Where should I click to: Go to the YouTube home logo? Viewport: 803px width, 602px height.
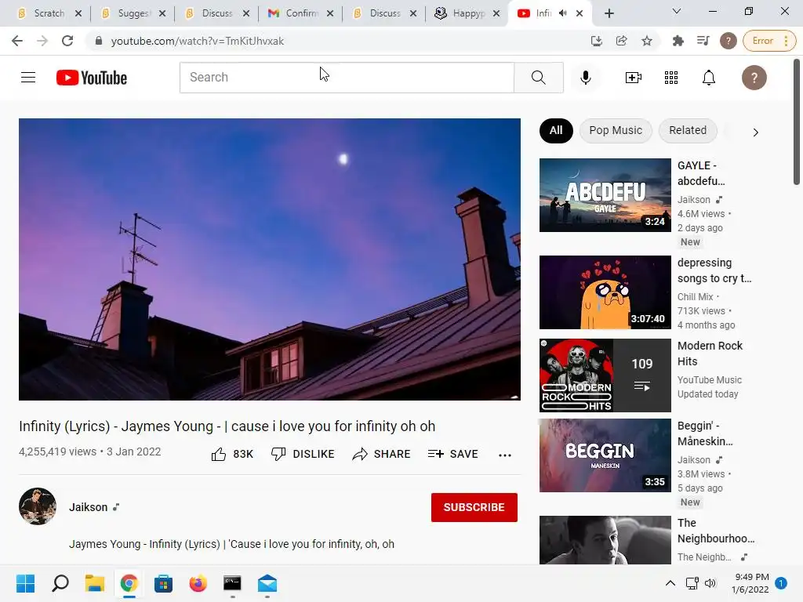[x=92, y=78]
